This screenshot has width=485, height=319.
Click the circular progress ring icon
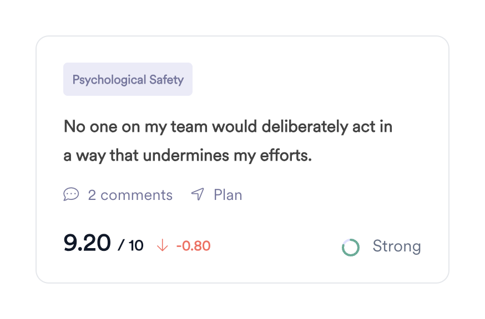click(x=351, y=247)
